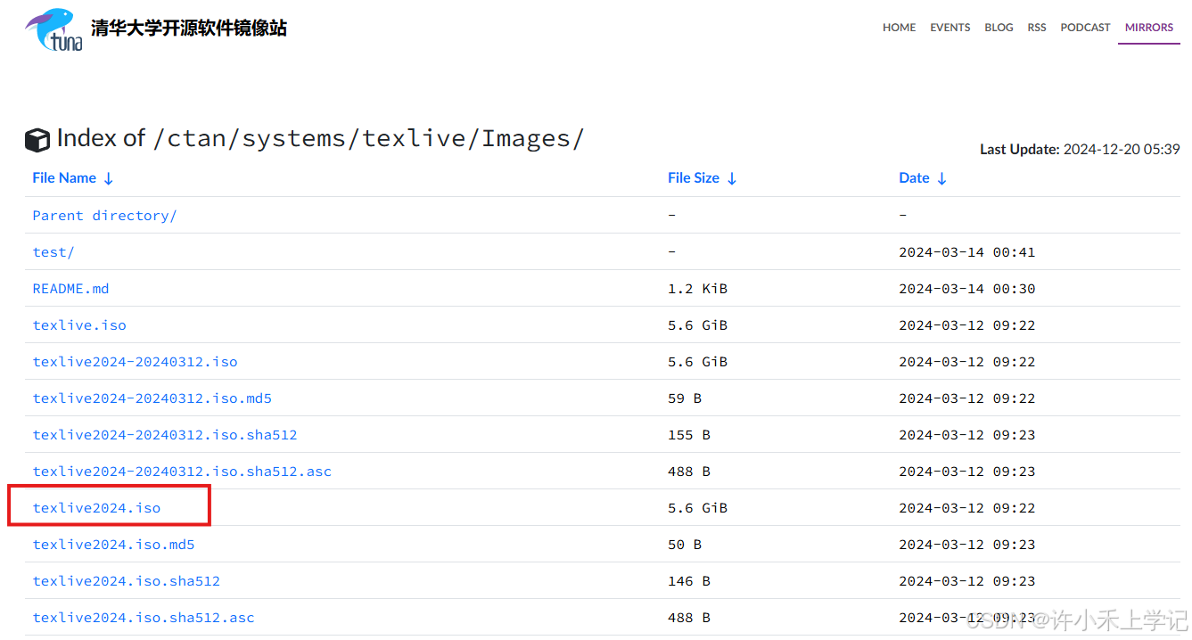The width and height of the screenshot is (1192, 640).
Task: Click 5.6 GiB size of texlive2024.iso
Action: tap(697, 508)
